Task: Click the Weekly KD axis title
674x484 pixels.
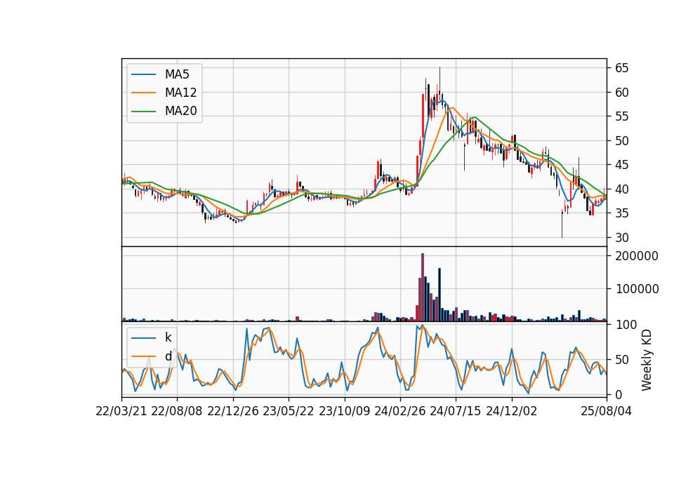Action: [x=646, y=360]
